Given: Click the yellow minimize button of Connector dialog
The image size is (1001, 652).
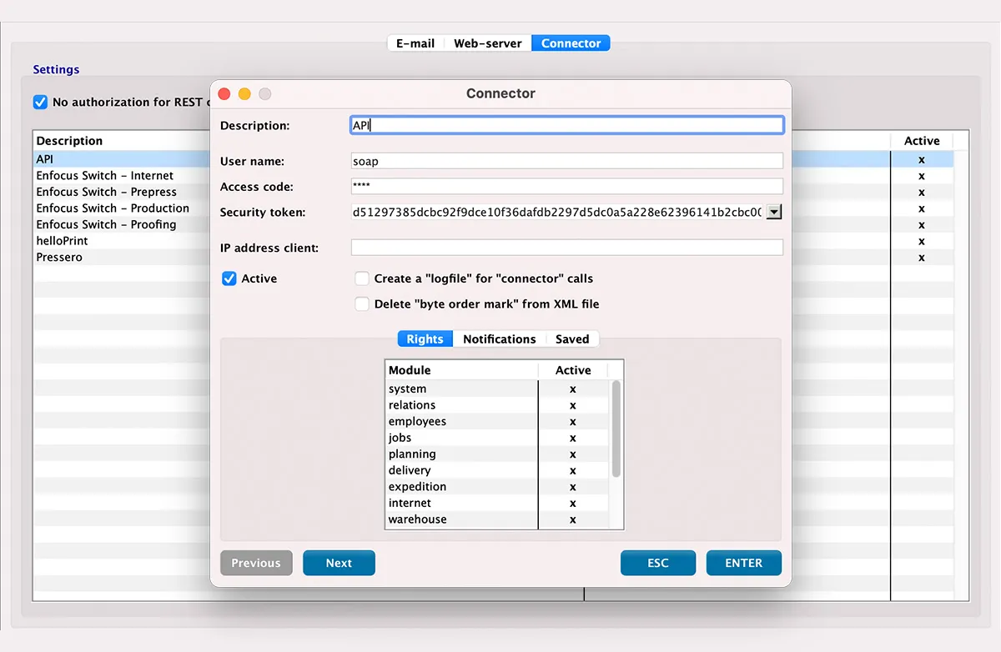Looking at the screenshot, I should point(244,94).
